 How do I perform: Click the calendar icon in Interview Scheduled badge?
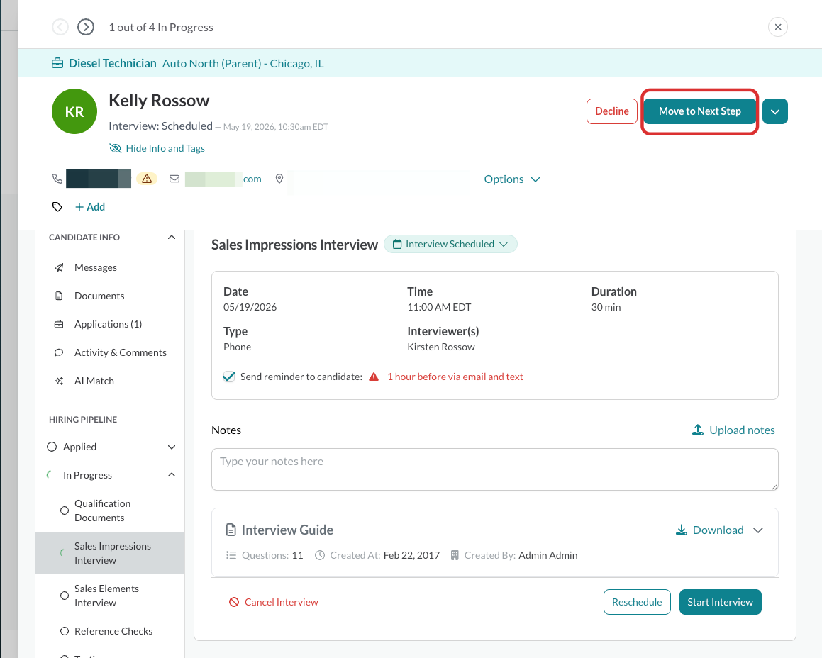pos(397,245)
